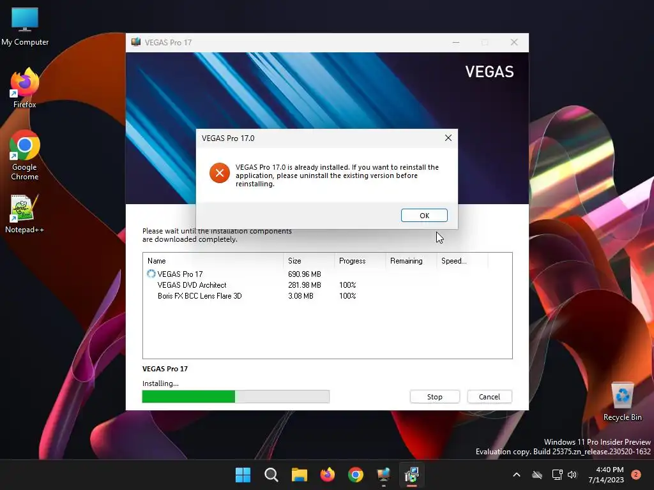Minimize the VEGAS Pro 17 installer window
Viewport: 654px width, 490px height.
click(456, 43)
